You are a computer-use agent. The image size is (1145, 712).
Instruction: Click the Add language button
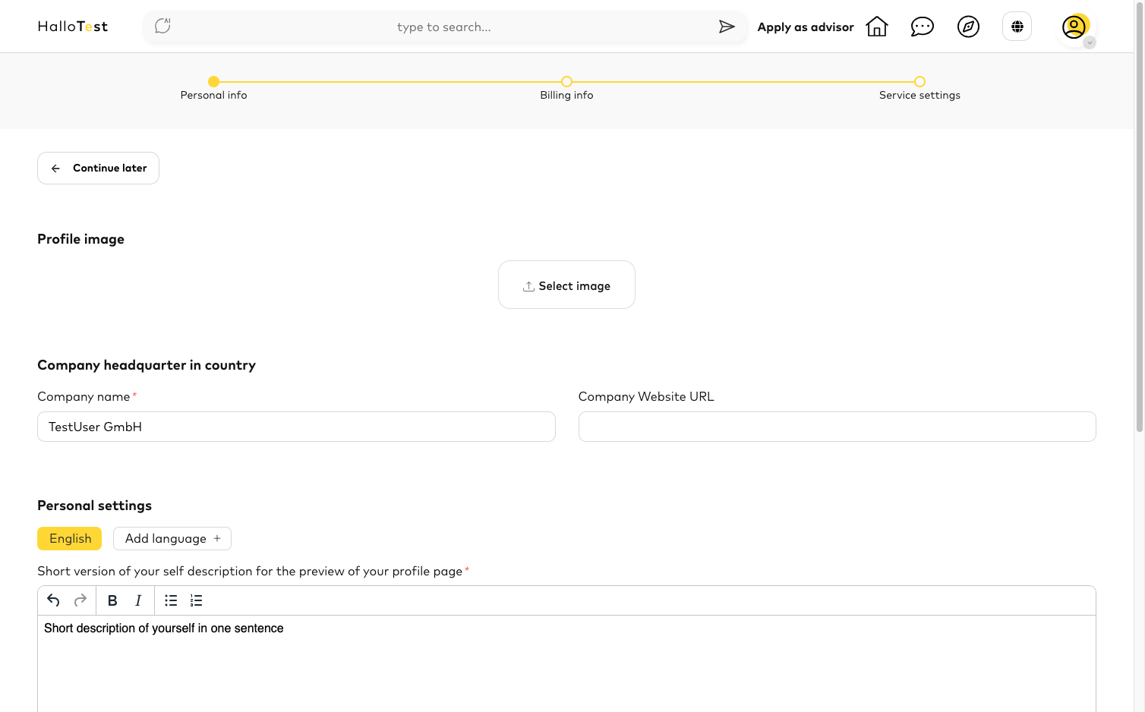tap(172, 538)
